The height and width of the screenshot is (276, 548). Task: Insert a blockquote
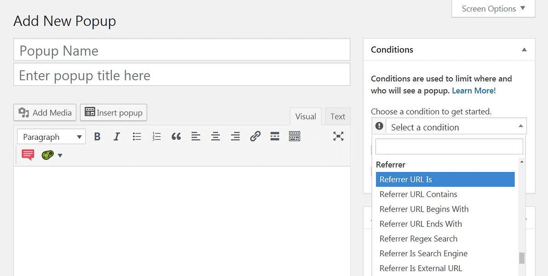pos(176,136)
